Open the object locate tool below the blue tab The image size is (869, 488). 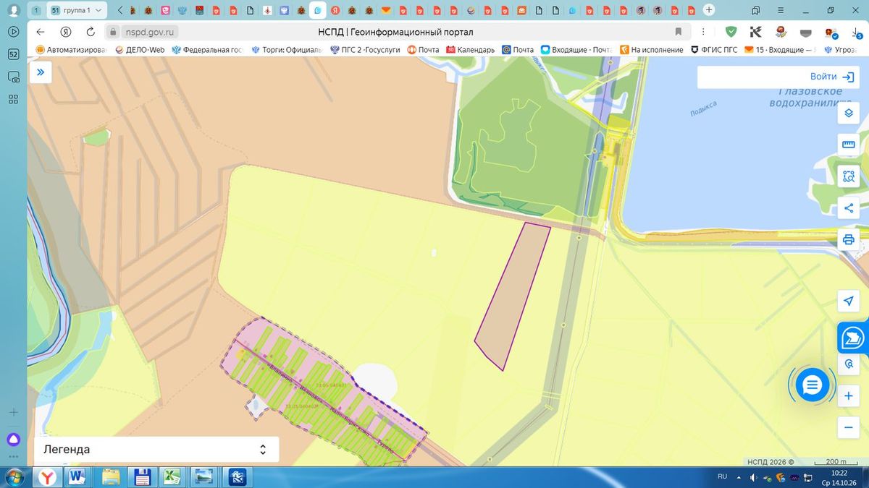(849, 364)
